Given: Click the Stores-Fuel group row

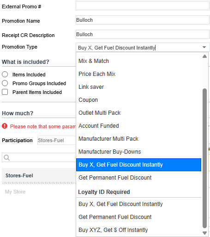Looking at the screenshot, I should [39, 175].
